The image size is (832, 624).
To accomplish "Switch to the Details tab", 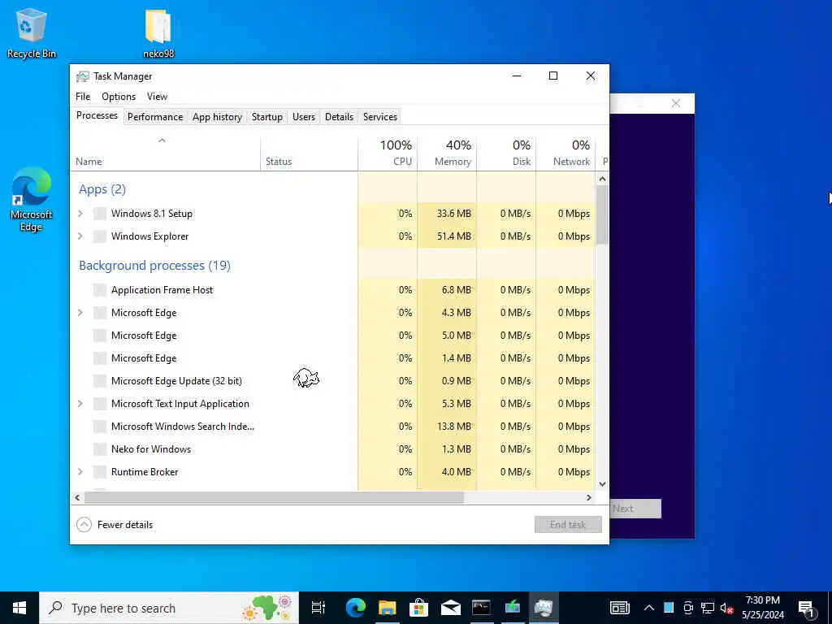I will coord(339,117).
